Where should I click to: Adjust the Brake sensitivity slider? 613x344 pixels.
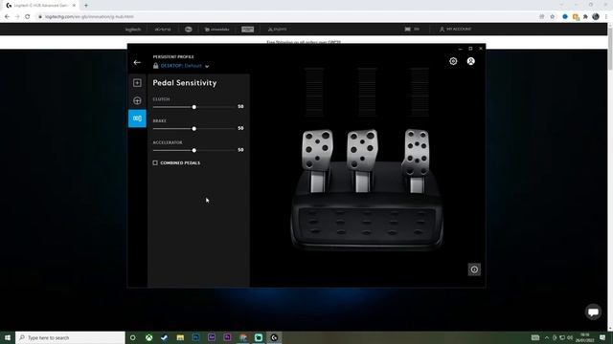(x=193, y=129)
